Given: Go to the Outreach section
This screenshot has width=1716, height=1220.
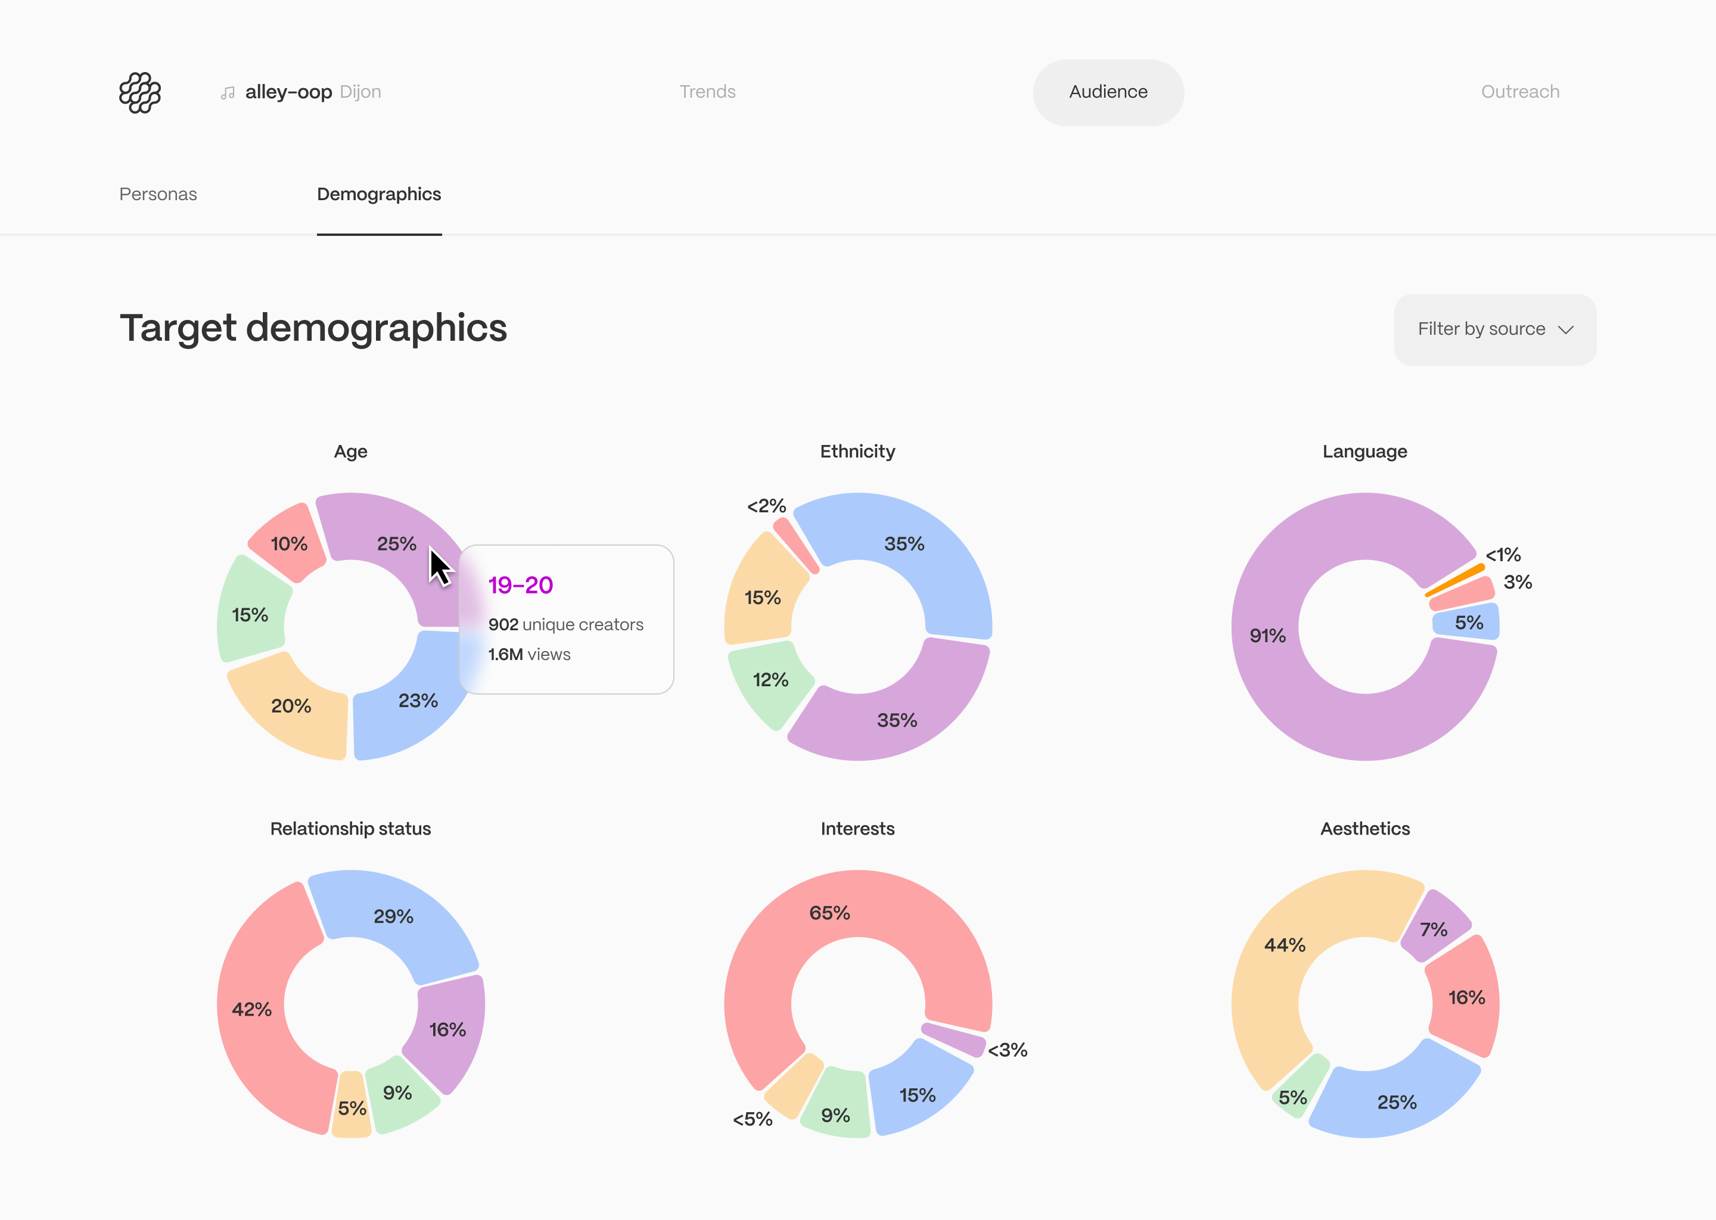Looking at the screenshot, I should [x=1519, y=92].
